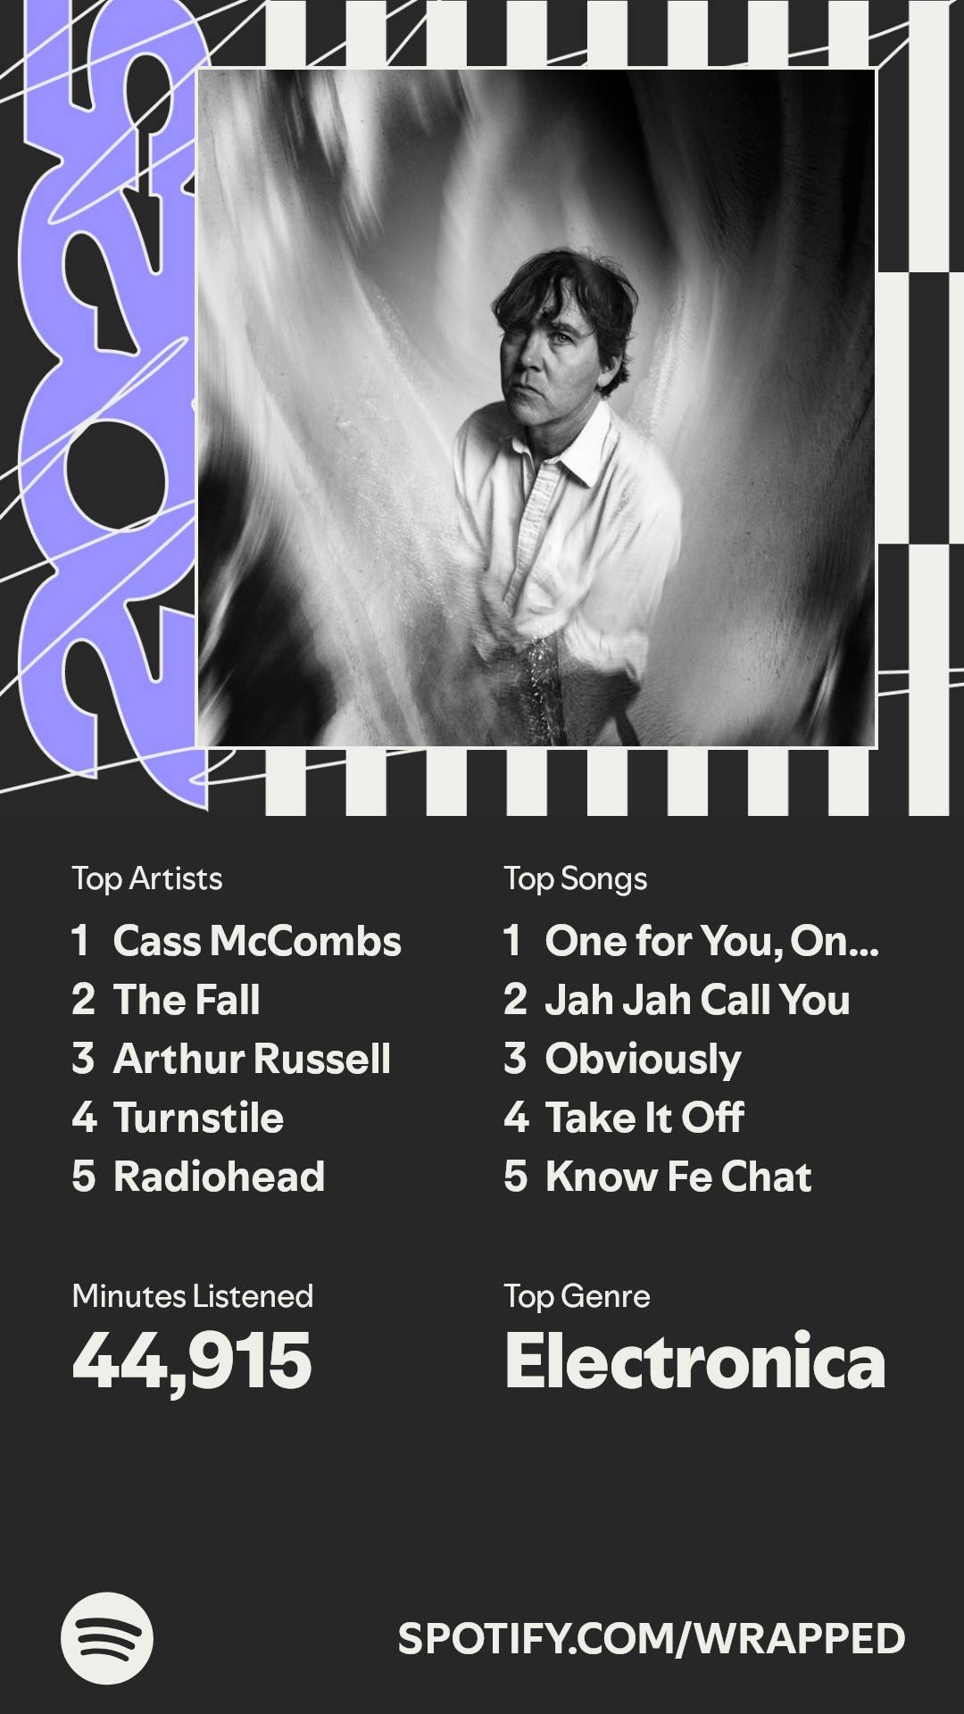The height and width of the screenshot is (1714, 964).
Task: Click Arthur Russell in Top Artists
Action: point(252,1059)
